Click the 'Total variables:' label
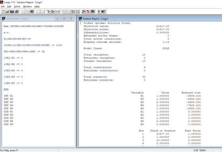Viewport: 222px width, 152px height. [x=96, y=55]
